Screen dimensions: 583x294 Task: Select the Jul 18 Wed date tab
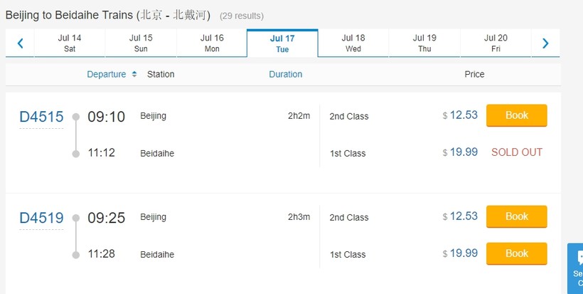pos(353,43)
